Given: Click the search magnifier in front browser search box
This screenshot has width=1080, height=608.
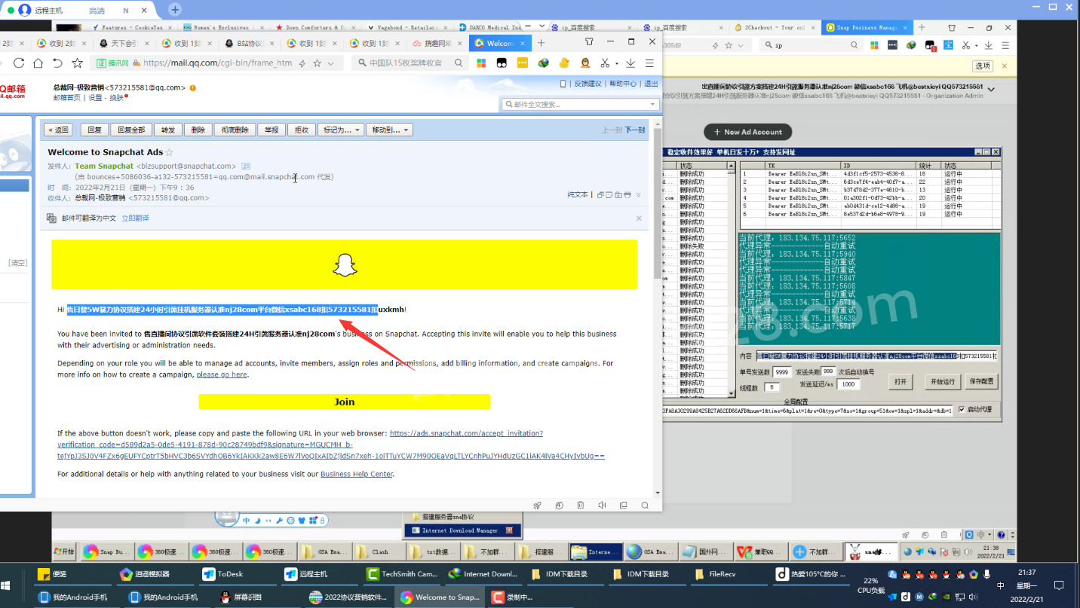Looking at the screenshot, I should coord(459,63).
